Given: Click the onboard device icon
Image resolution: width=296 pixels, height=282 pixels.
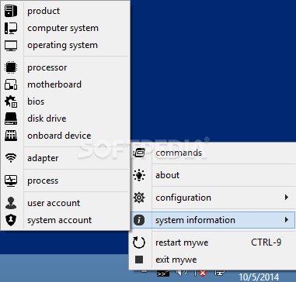Looking at the screenshot, I should (11, 136).
